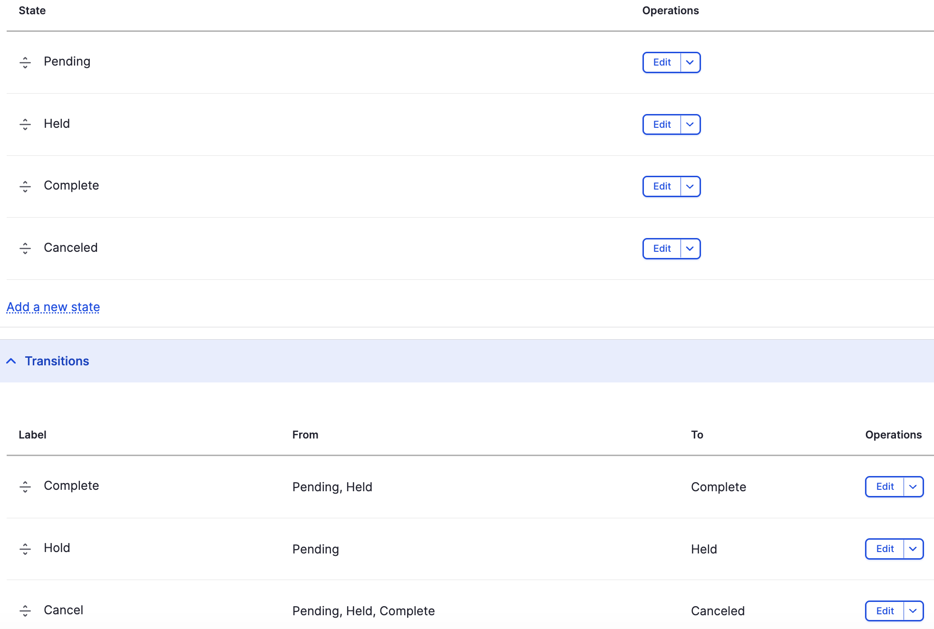Click drag handle of Complete transition row

pyautogui.click(x=25, y=486)
